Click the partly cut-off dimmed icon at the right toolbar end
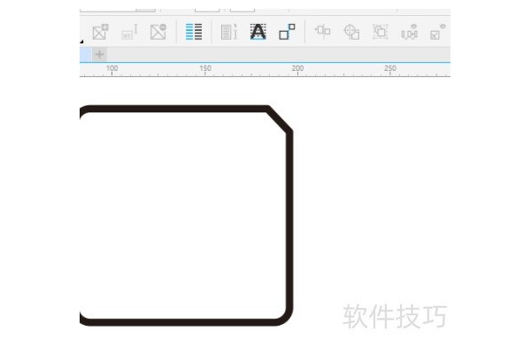531x354 pixels. [x=437, y=32]
